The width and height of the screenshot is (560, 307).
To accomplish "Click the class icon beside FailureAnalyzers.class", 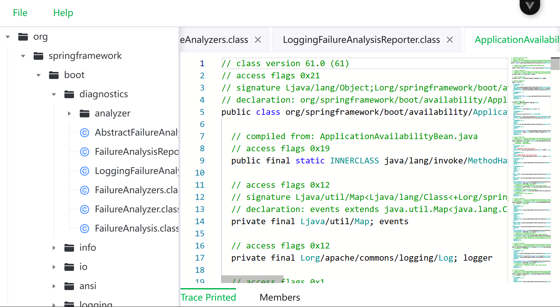I will (85, 190).
